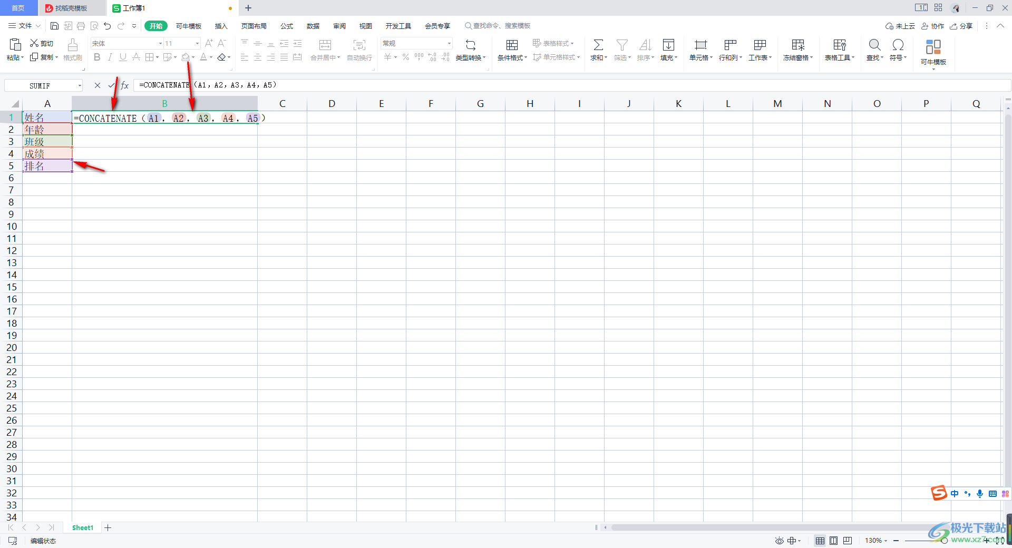Open Print Preview icon
Screen dimensions: 1012x548
click(x=94, y=26)
